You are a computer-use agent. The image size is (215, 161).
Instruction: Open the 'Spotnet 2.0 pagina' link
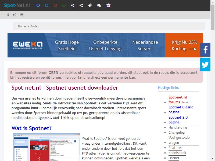click(178, 120)
